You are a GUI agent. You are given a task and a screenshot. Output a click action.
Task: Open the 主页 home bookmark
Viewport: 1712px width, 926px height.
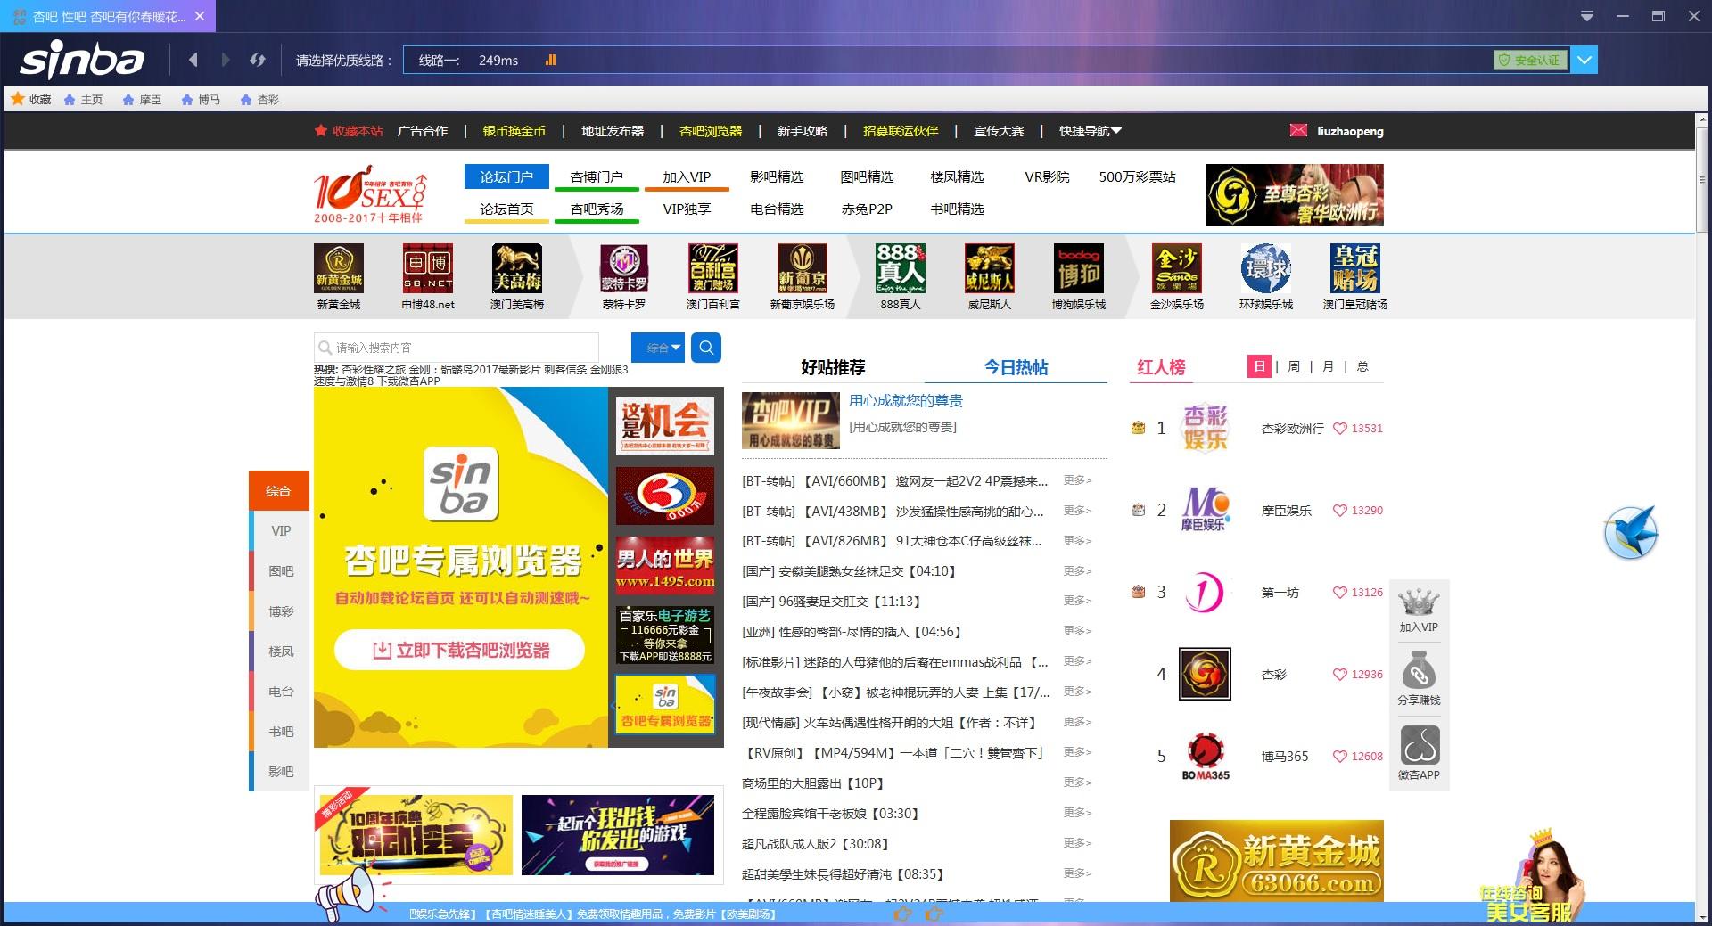pos(83,100)
